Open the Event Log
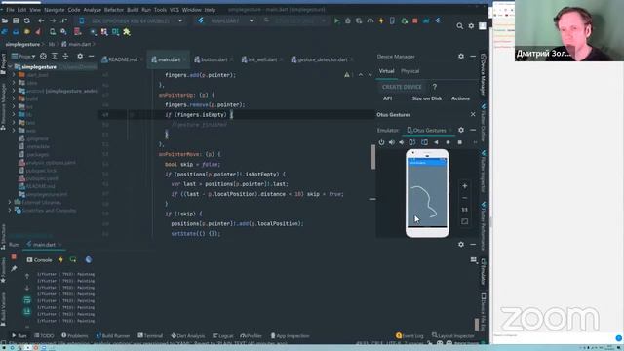The width and height of the screenshot is (624, 351). [409, 335]
